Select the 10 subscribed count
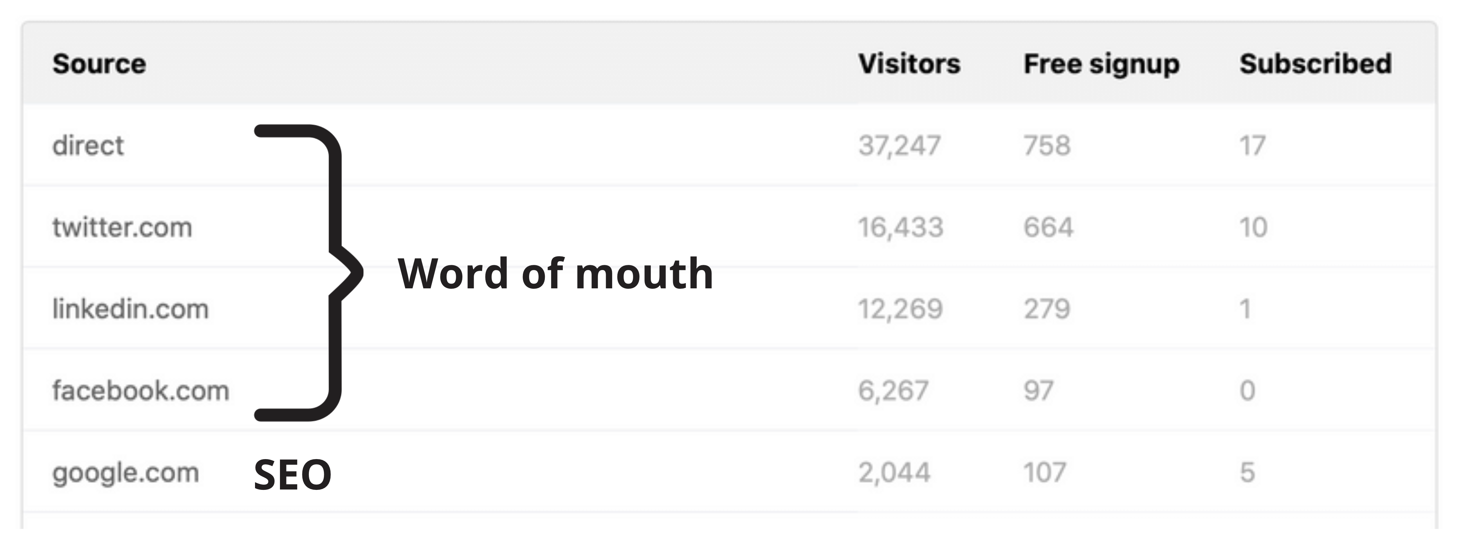The image size is (1459, 554). pyautogui.click(x=1253, y=227)
